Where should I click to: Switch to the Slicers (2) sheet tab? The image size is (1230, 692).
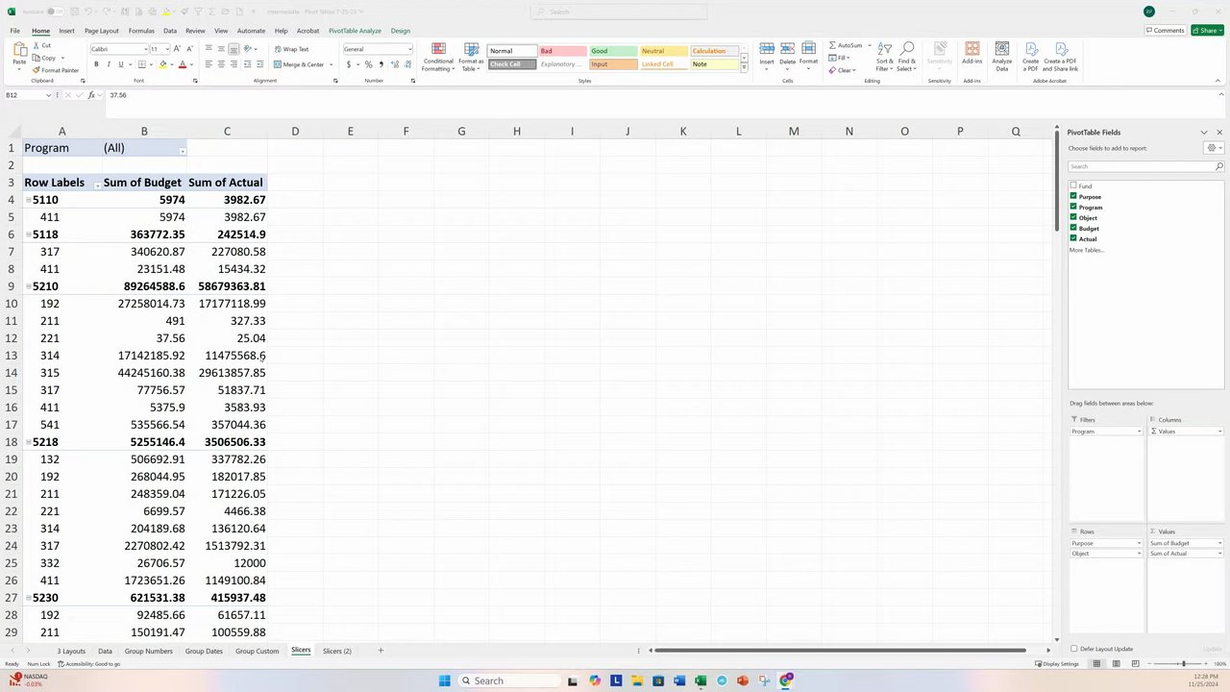click(337, 651)
